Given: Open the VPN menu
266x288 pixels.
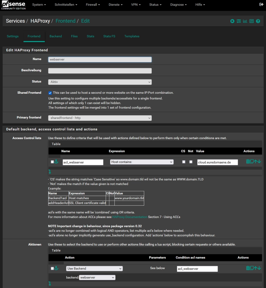Looking at the screenshot, I should [136, 5].
